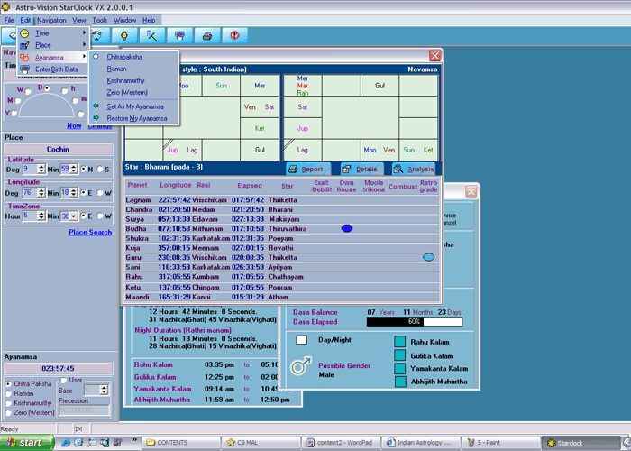Image resolution: width=631 pixels, height=451 pixels.
Task: Click the Abhijith Muhurtha teal color box
Action: point(400,382)
